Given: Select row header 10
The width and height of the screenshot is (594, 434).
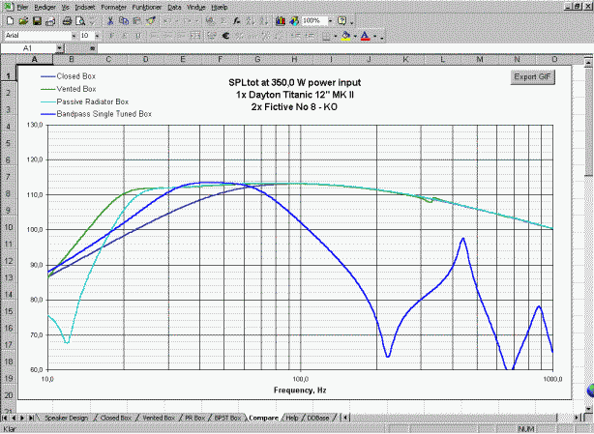Looking at the screenshot, I should point(8,227).
